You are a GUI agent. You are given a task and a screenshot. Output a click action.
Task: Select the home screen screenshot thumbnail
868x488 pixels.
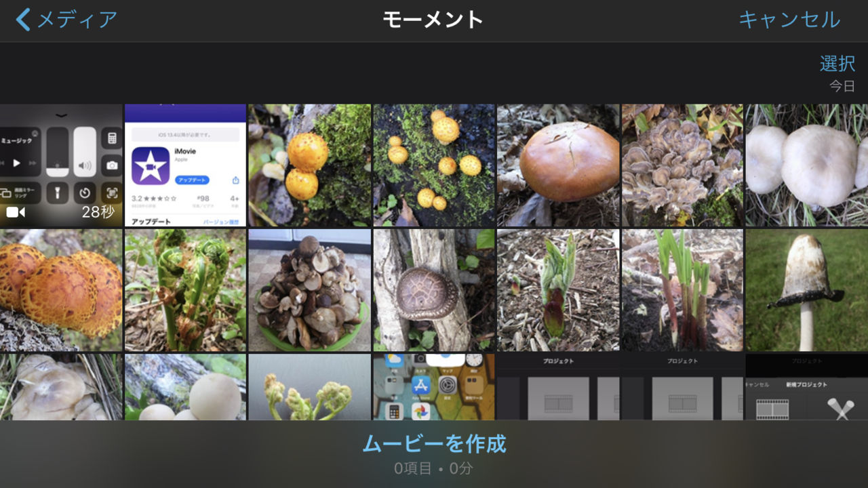(x=434, y=387)
